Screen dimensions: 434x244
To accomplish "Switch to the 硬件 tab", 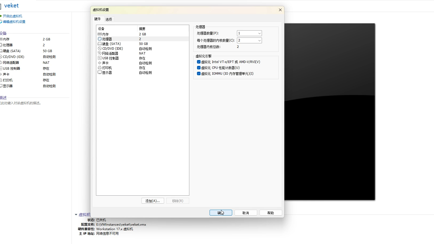I will (x=98, y=19).
